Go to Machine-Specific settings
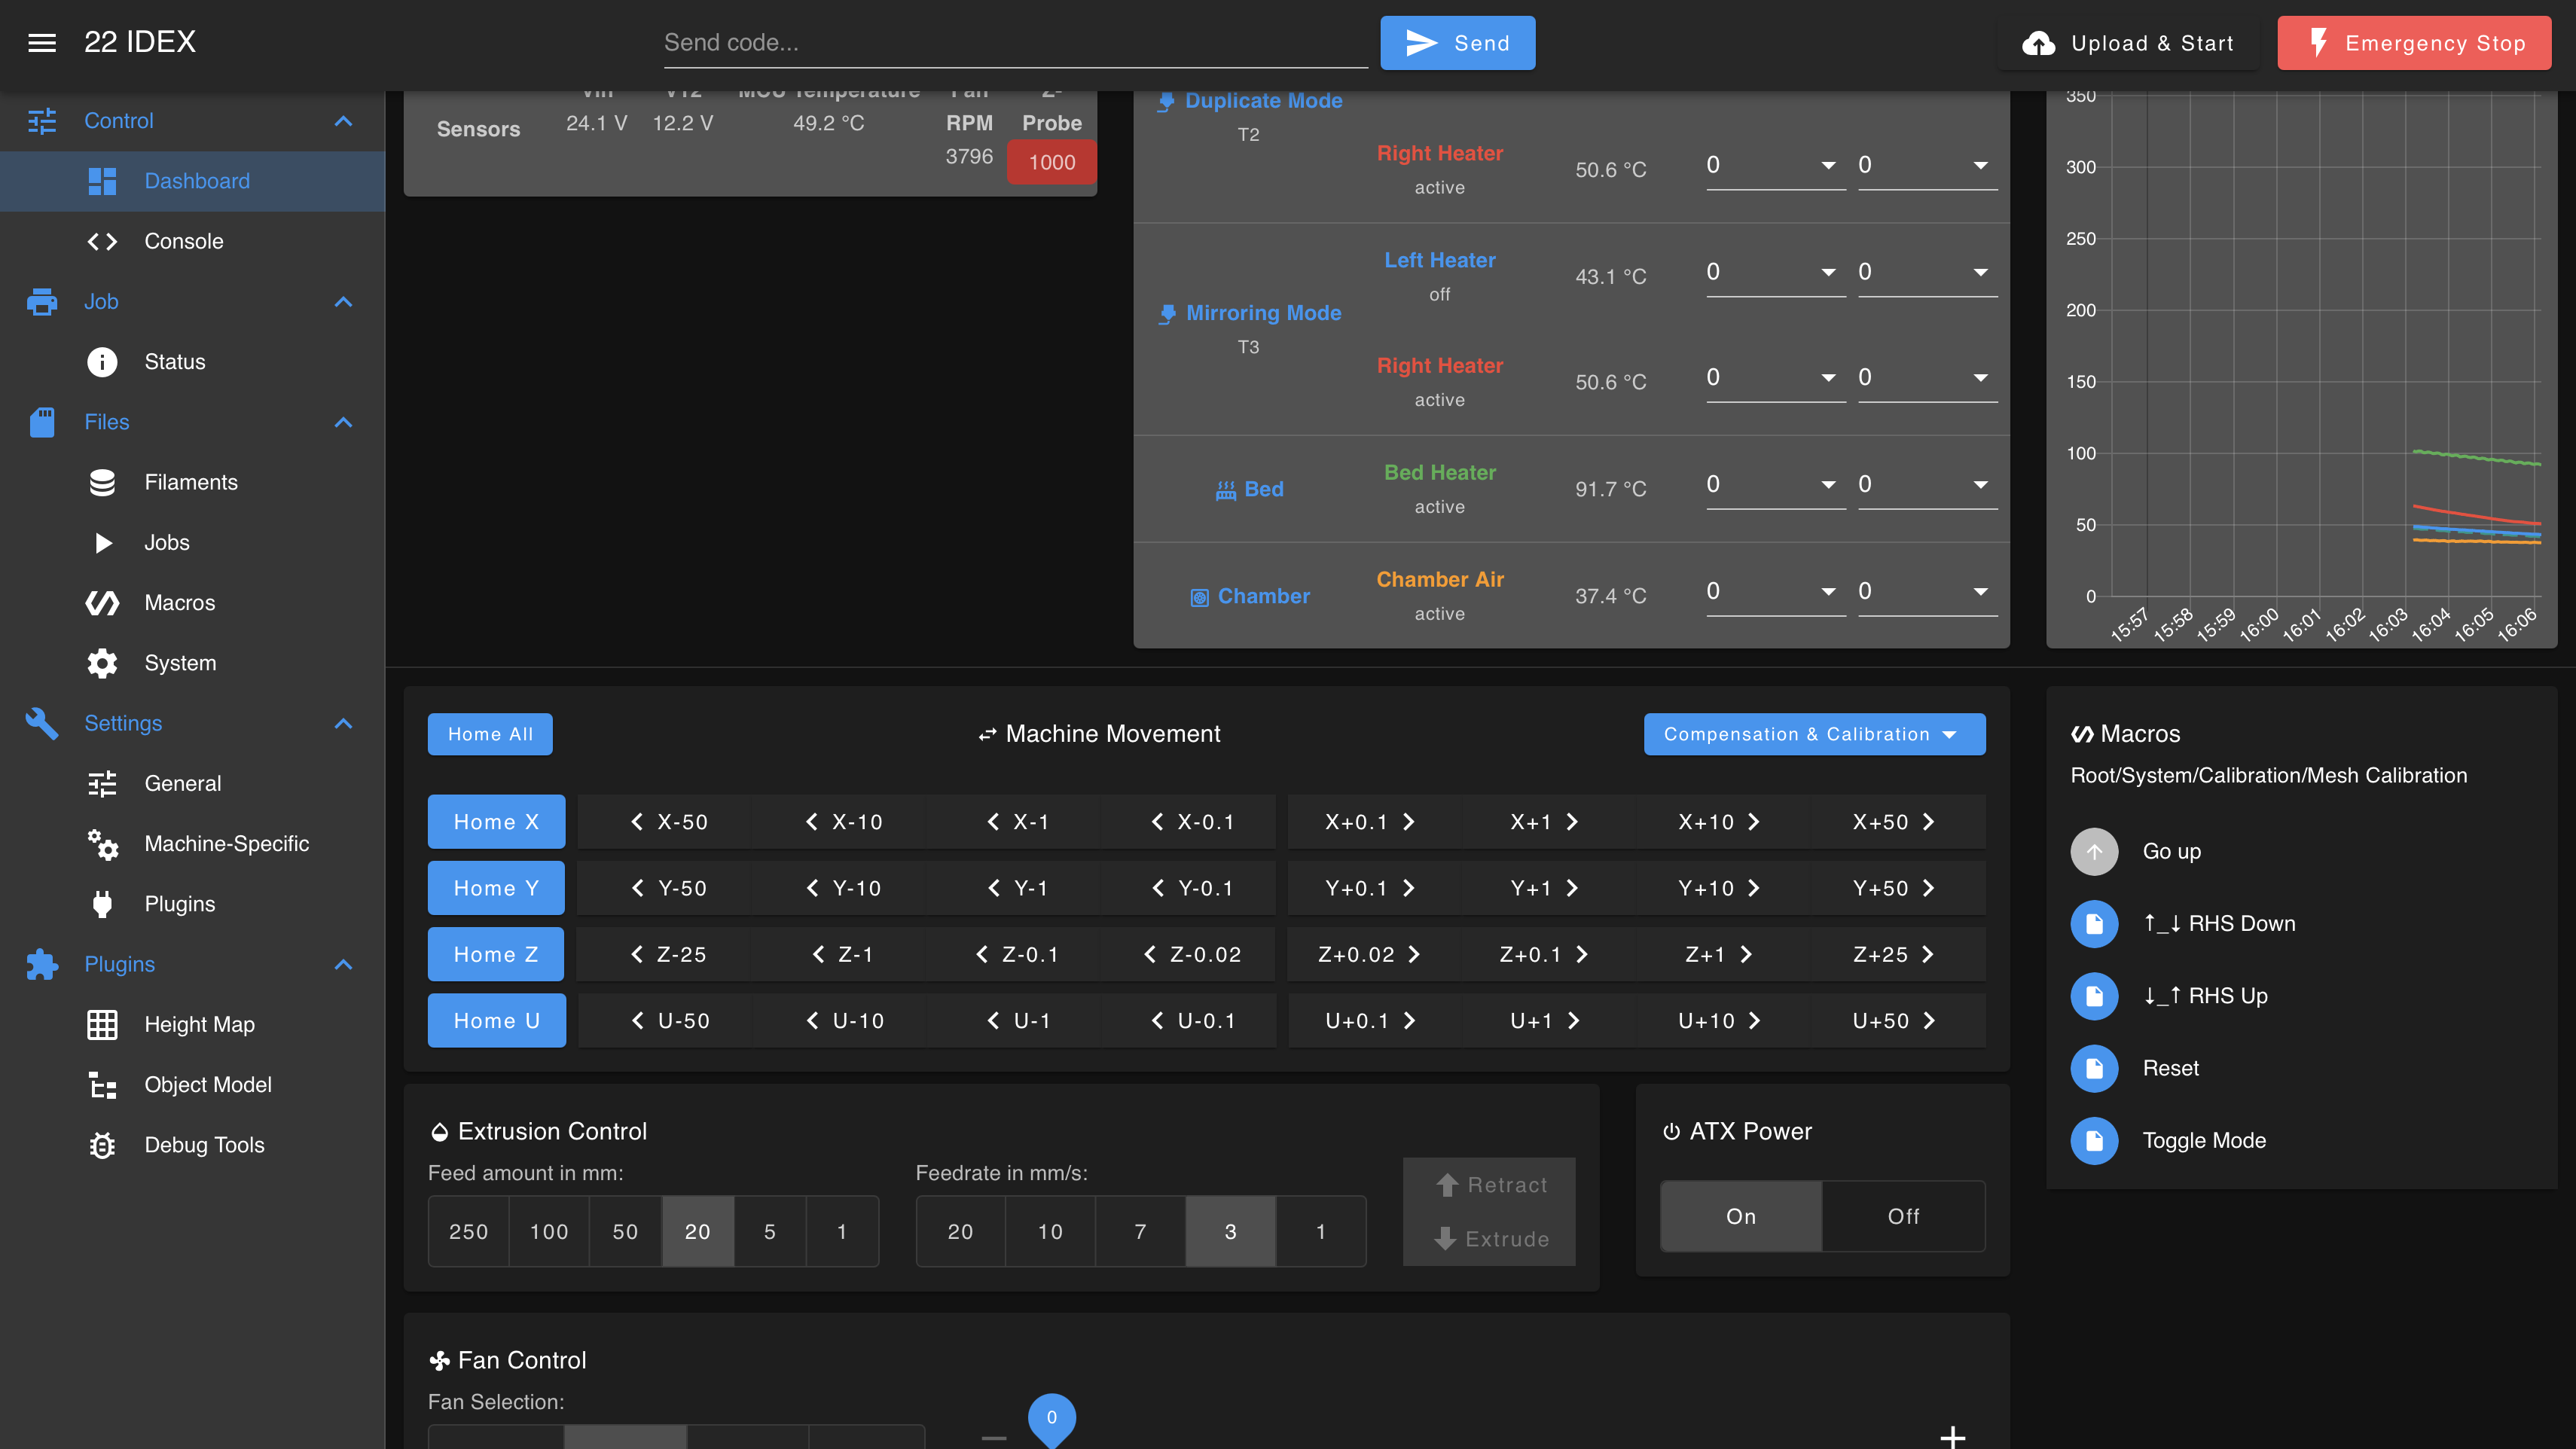The width and height of the screenshot is (2576, 1449). click(192, 844)
